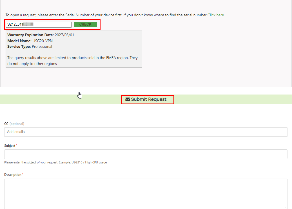Screen dimensions: 292x209
Task: Grab the Description box resize handle
Action: click(286, 207)
